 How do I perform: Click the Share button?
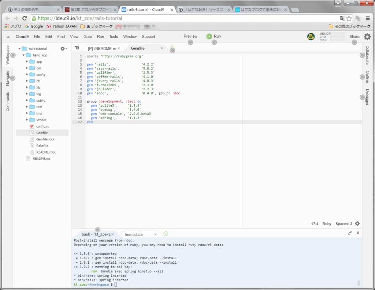(354, 37)
